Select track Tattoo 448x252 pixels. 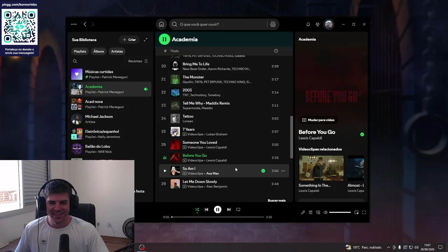(224, 119)
